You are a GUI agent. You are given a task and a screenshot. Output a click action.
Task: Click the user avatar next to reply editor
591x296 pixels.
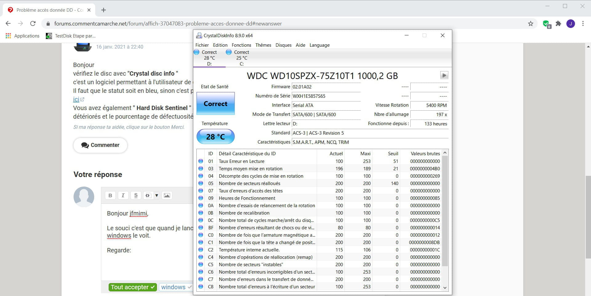pyautogui.click(x=84, y=197)
